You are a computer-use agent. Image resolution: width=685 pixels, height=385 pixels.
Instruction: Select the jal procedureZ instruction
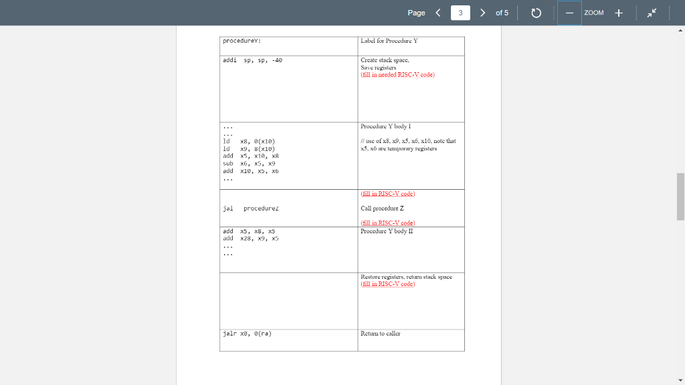coord(252,208)
